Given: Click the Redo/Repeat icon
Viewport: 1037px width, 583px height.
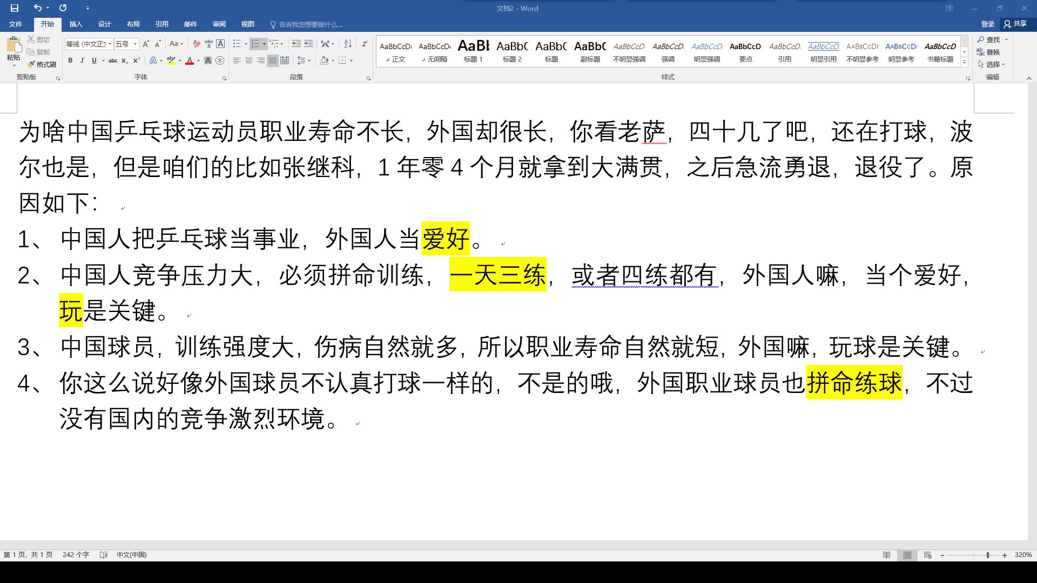Looking at the screenshot, I should 63,8.
